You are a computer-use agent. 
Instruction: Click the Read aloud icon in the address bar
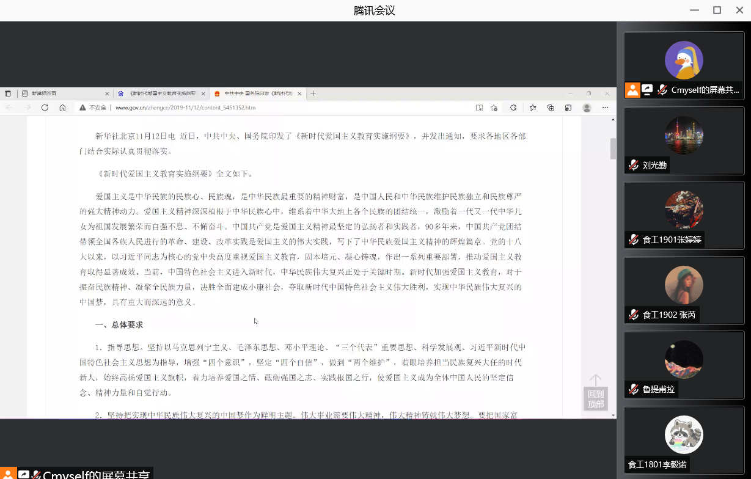click(480, 108)
